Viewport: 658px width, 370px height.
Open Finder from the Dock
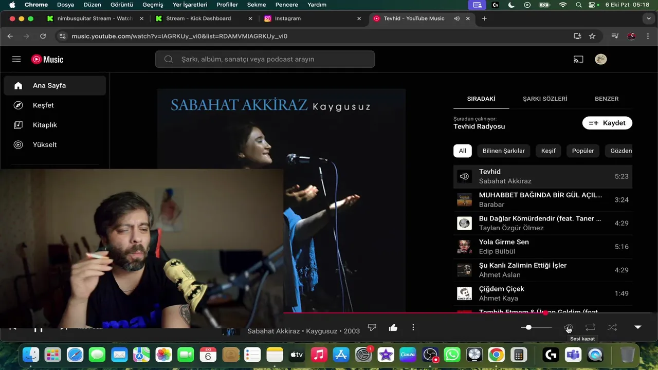click(x=31, y=355)
